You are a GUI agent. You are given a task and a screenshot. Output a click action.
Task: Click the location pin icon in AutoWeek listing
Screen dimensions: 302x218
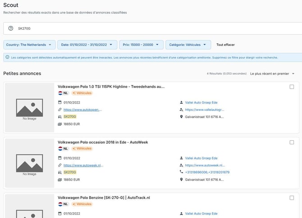point(181,179)
